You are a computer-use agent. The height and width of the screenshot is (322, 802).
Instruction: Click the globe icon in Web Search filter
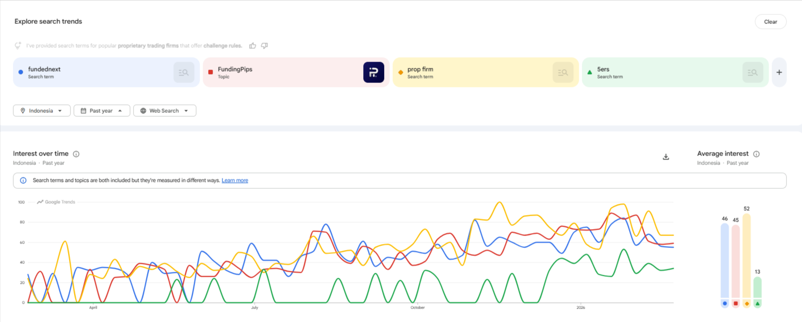[x=143, y=111]
